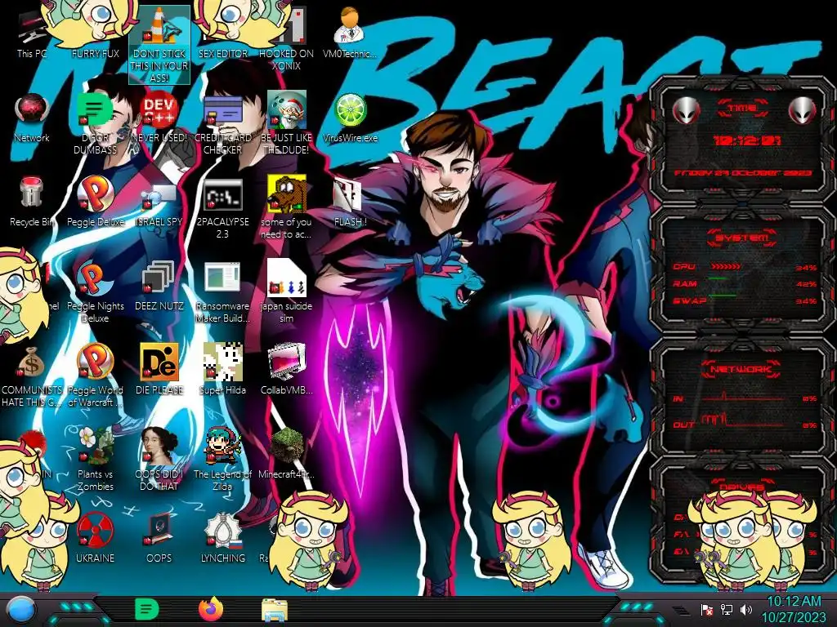Launch the Super Hilda game icon
The image size is (837, 627).
click(x=222, y=370)
